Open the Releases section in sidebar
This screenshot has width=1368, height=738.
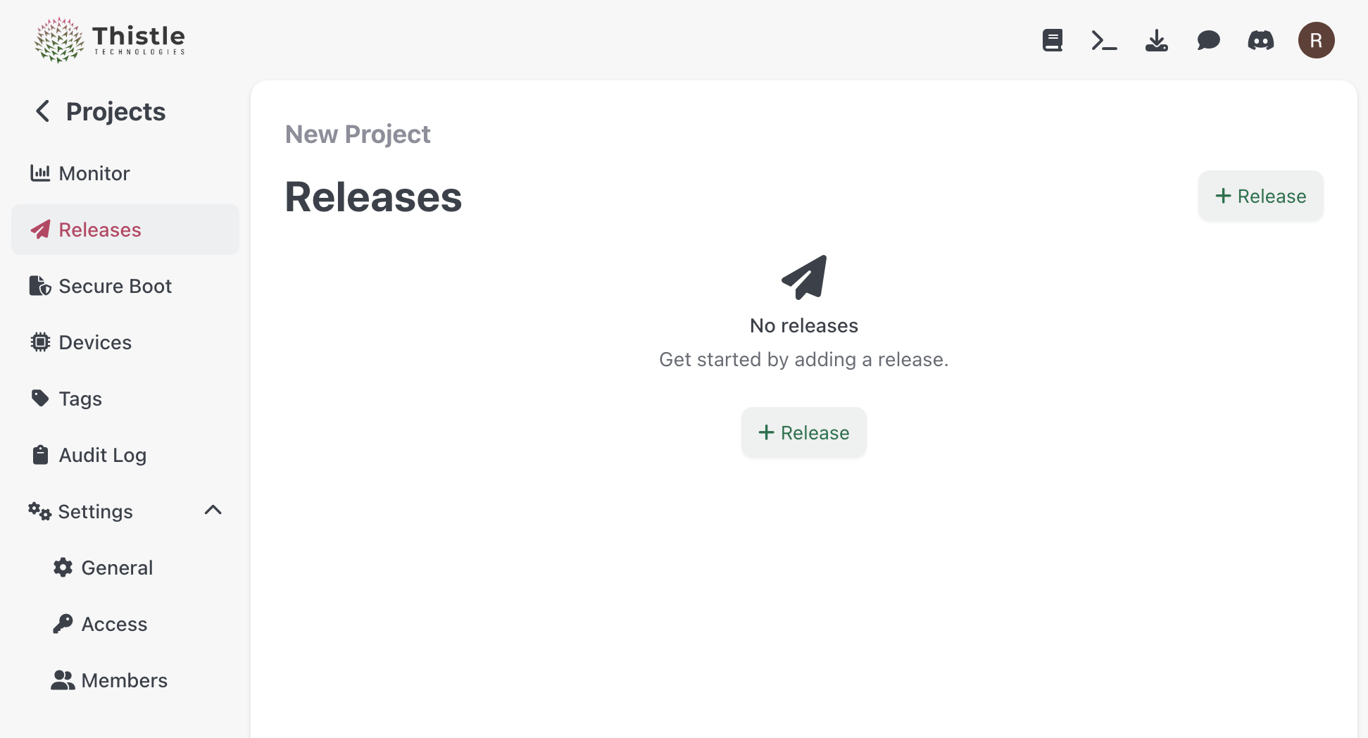tap(100, 230)
